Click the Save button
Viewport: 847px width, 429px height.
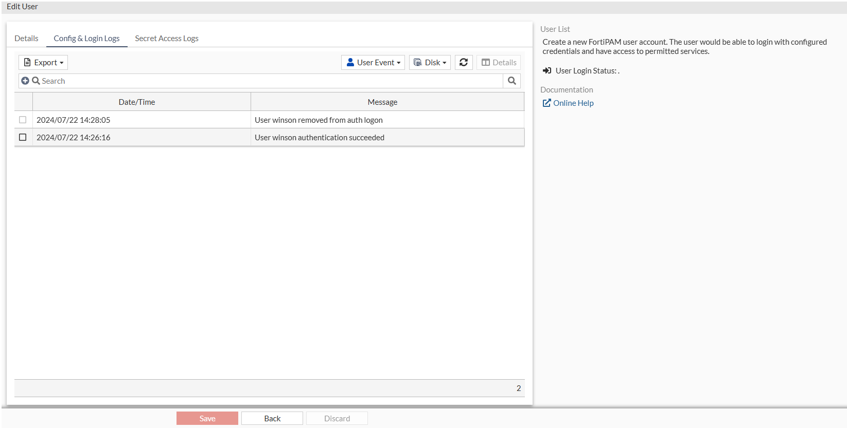tap(207, 418)
